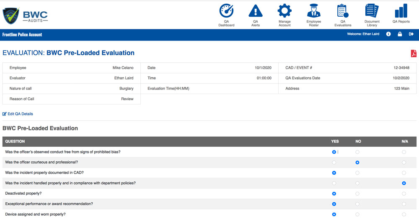
Task: Open Manage Account gear icon
Action: click(285, 11)
